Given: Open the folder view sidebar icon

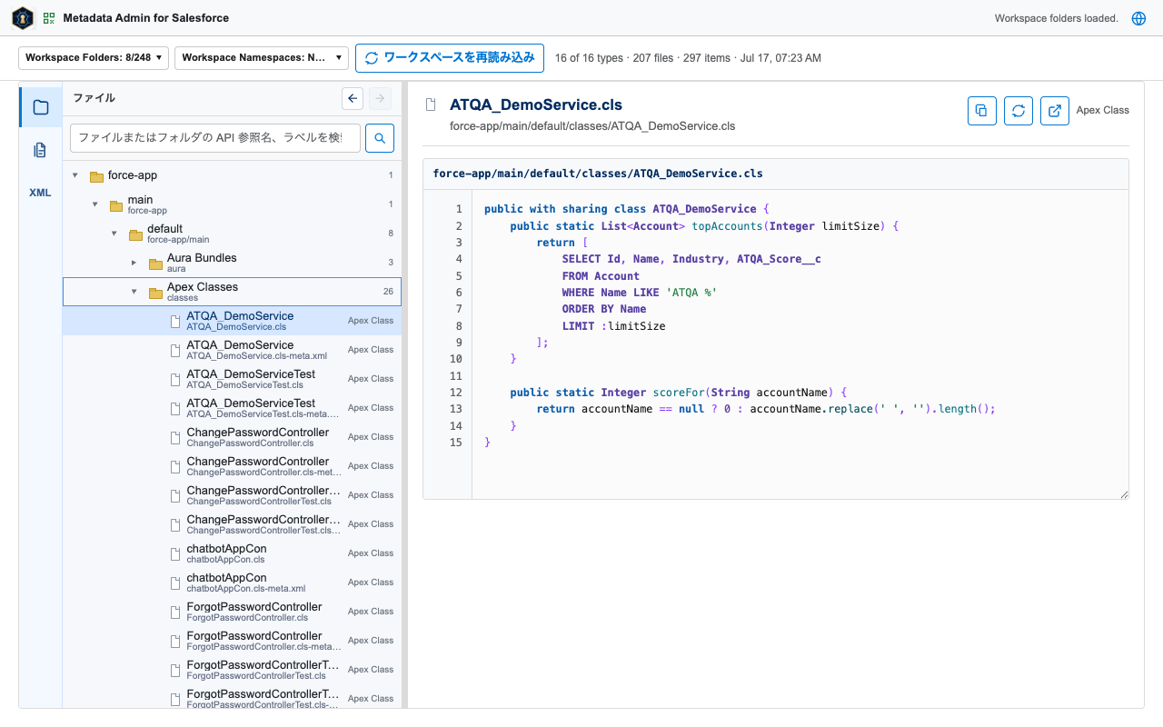Looking at the screenshot, I should 41,107.
